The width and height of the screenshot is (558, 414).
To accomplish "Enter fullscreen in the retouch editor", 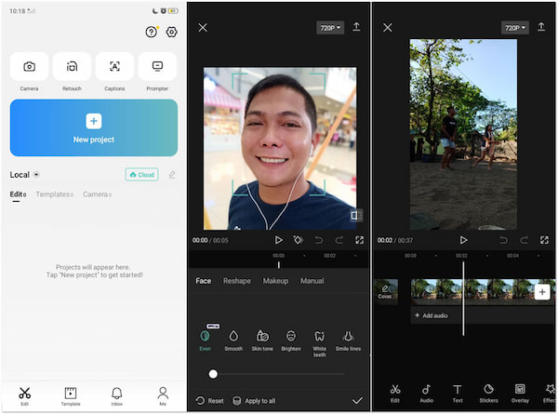I will pos(359,240).
